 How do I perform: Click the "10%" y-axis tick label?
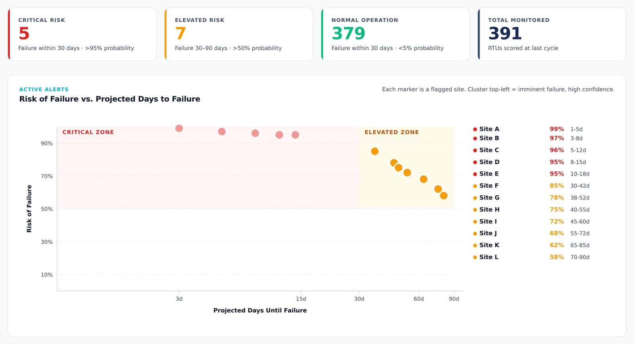(x=47, y=275)
